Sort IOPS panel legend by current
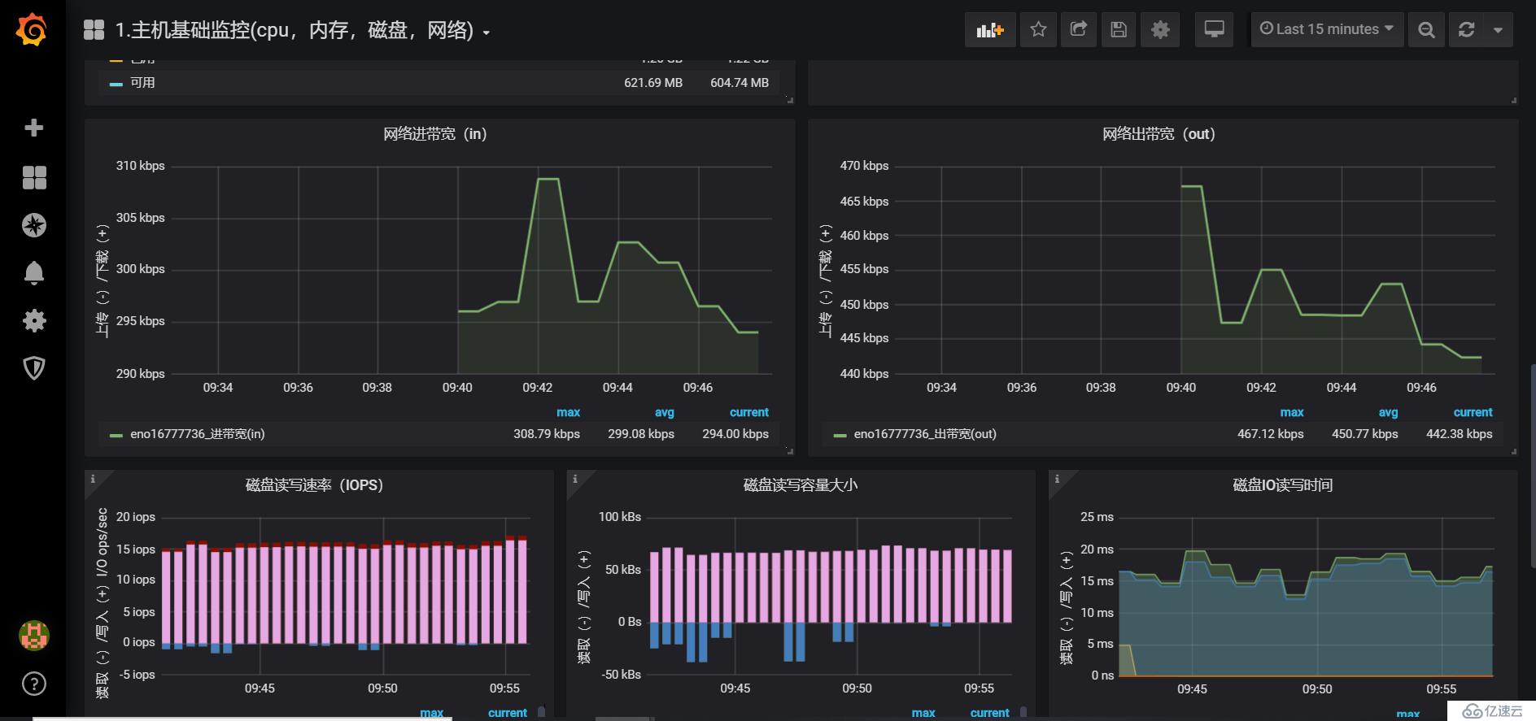Viewport: 1536px width, 721px height. [x=508, y=713]
